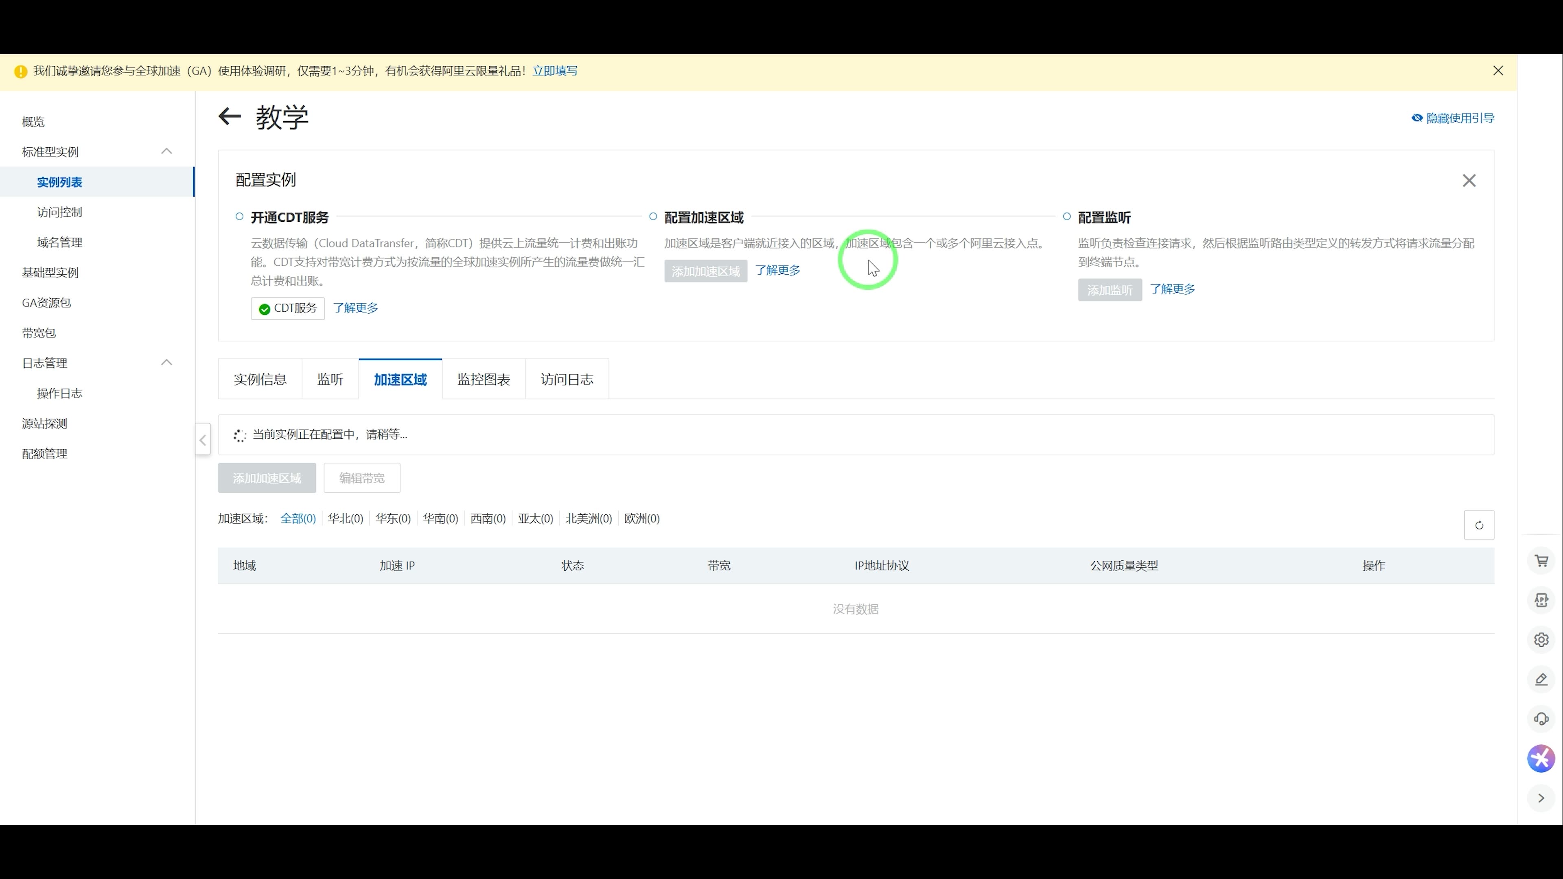1563x879 pixels.
Task: Switch to the 实例信息 tab
Action: click(x=260, y=379)
